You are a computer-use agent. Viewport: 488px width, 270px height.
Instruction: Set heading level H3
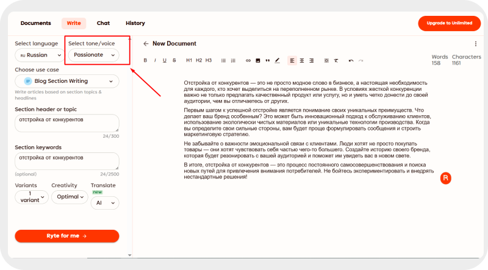click(209, 60)
